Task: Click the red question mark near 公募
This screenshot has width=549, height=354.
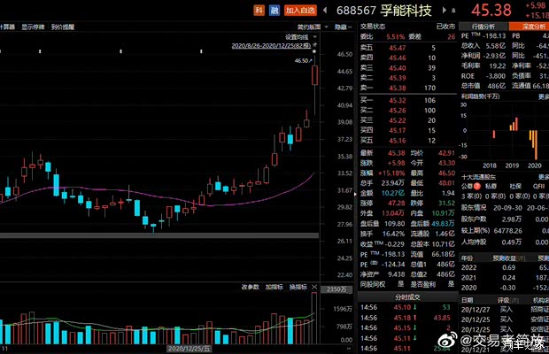Action: [476, 187]
